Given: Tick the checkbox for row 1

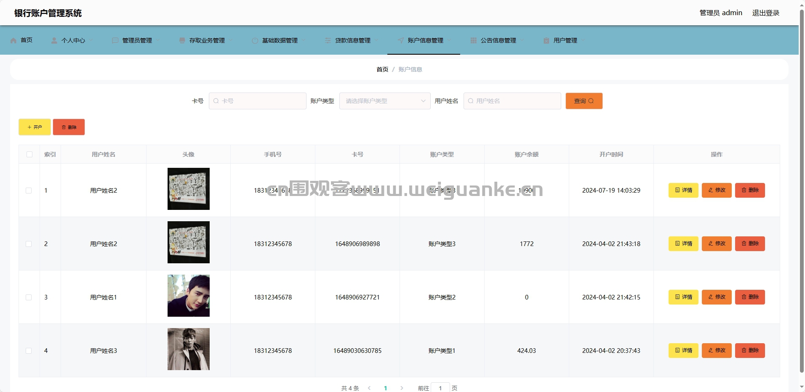Looking at the screenshot, I should point(29,191).
